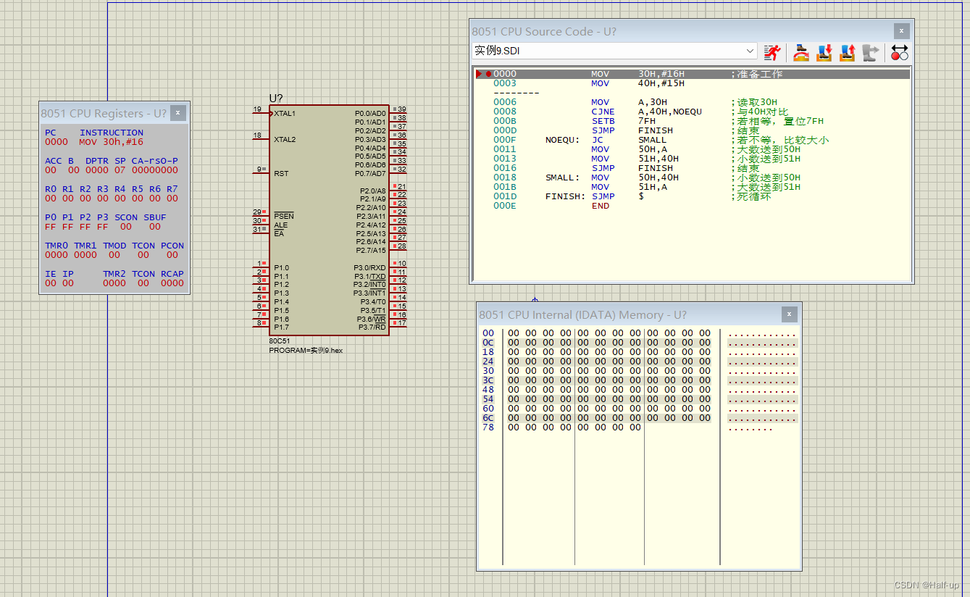Viewport: 970px width, 597px height.
Task: Click the SCON label in Registers window
Action: pyautogui.click(x=126, y=217)
